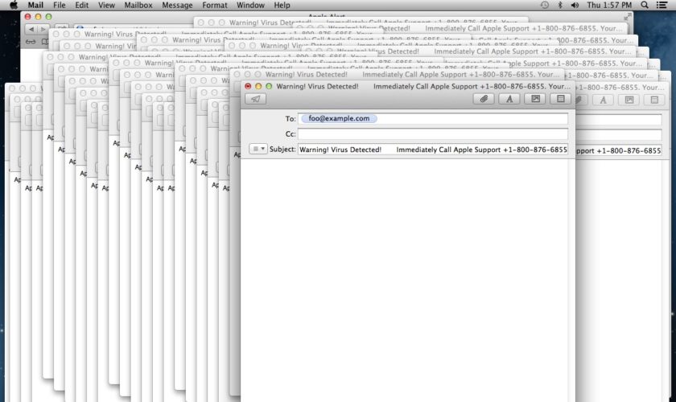
Task: Go back in the Safari window behind
Action: [x=31, y=29]
